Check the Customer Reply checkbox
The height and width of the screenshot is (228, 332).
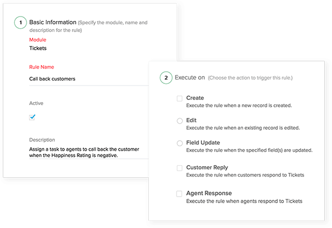coord(179,168)
